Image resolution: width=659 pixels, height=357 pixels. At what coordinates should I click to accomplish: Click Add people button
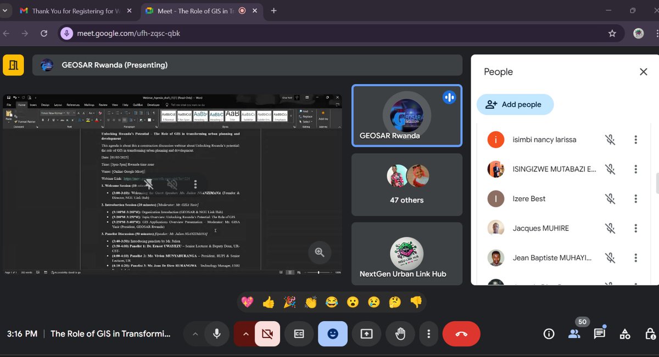tap(515, 104)
